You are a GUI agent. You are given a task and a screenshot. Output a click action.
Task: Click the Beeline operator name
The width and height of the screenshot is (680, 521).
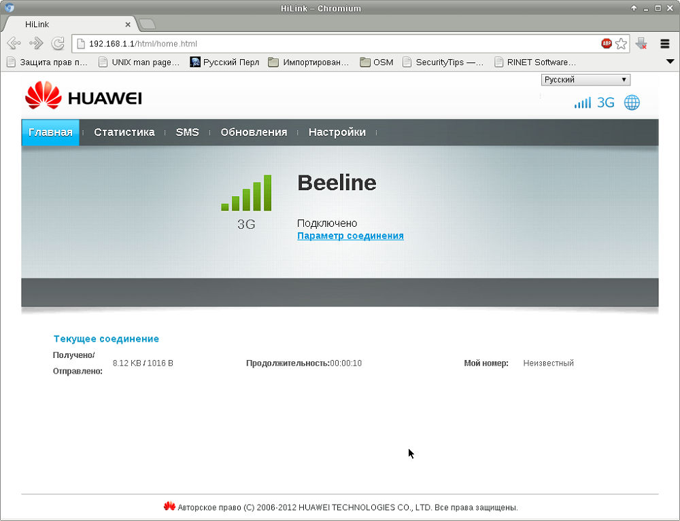coord(337,182)
